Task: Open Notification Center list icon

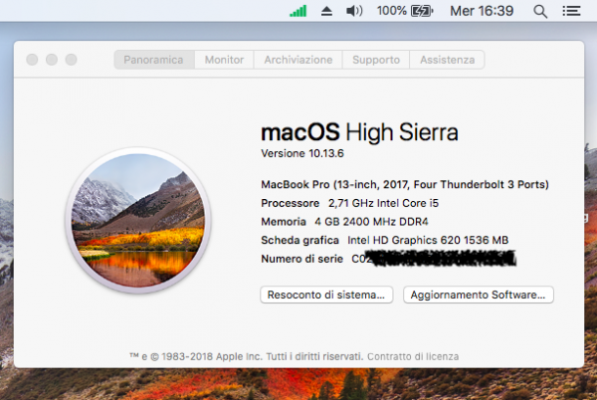Action: pyautogui.click(x=571, y=11)
